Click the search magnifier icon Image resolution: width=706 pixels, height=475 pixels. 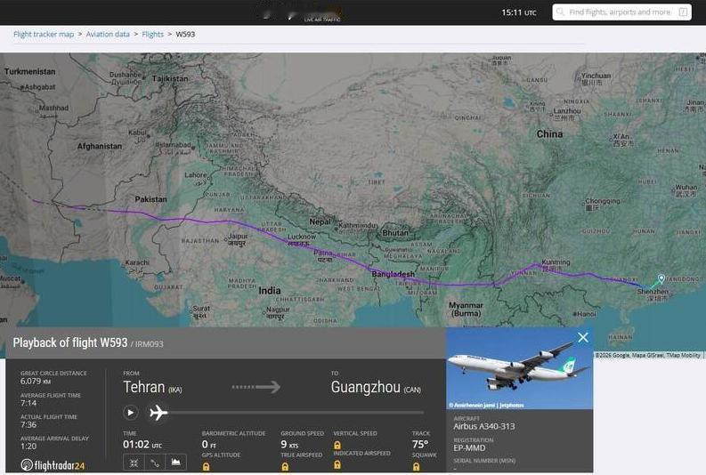pyautogui.click(x=560, y=12)
